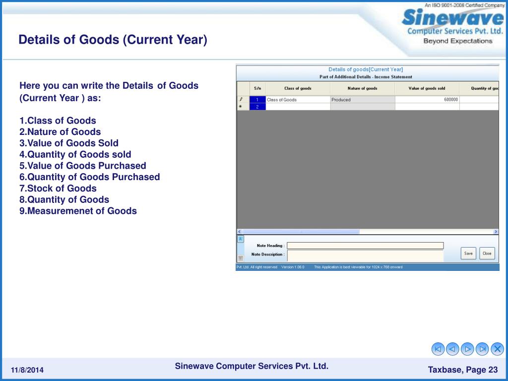Click the 'Version 1.06.0' status text
The width and height of the screenshot is (508, 381).
pos(293,267)
